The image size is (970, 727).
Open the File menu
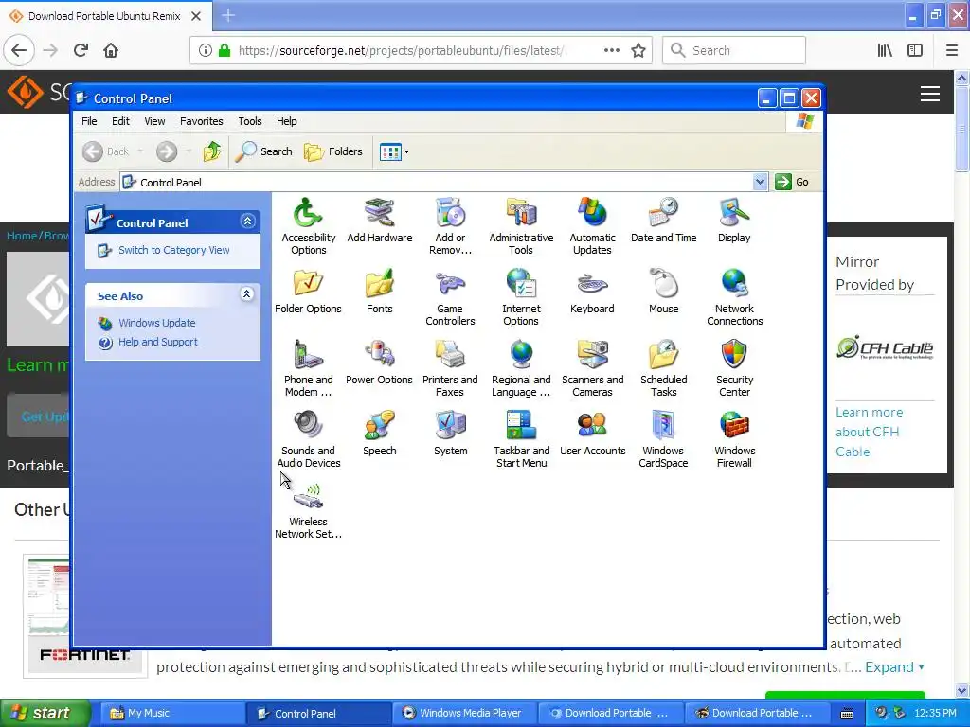click(x=89, y=121)
